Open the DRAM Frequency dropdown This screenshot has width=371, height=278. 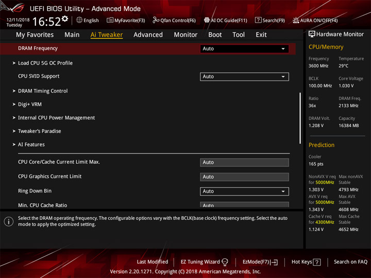point(244,49)
